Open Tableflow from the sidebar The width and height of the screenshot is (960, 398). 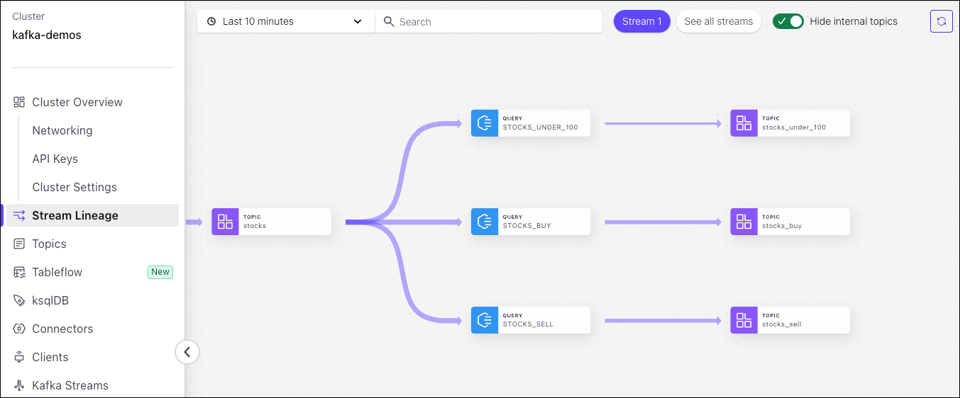[x=57, y=272]
